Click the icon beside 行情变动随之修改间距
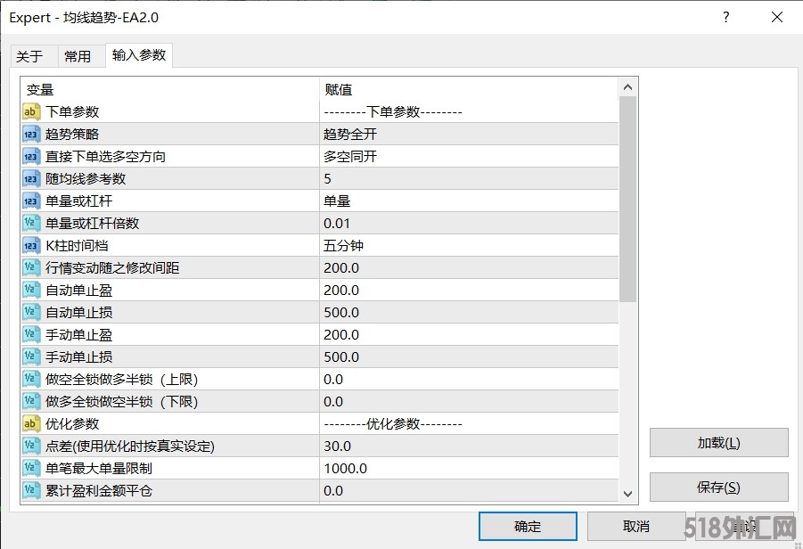 click(x=31, y=268)
